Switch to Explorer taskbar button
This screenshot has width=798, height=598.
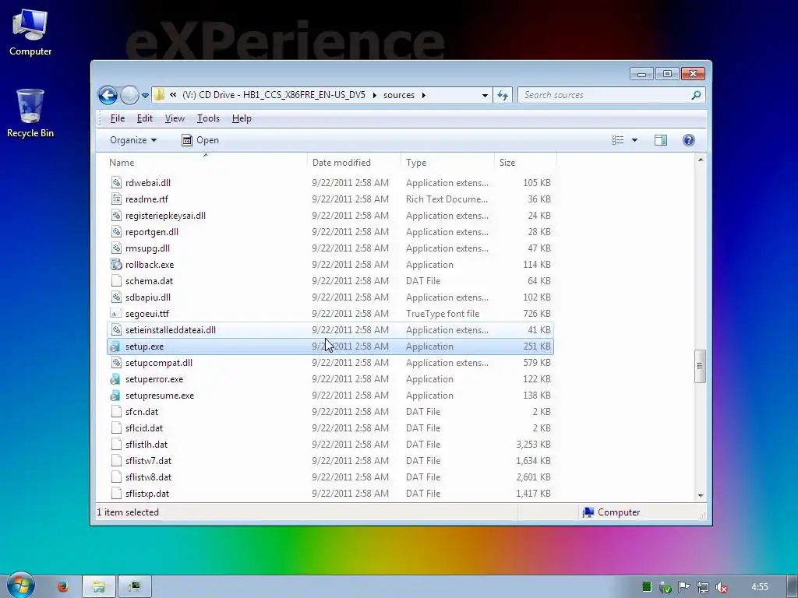pos(99,587)
